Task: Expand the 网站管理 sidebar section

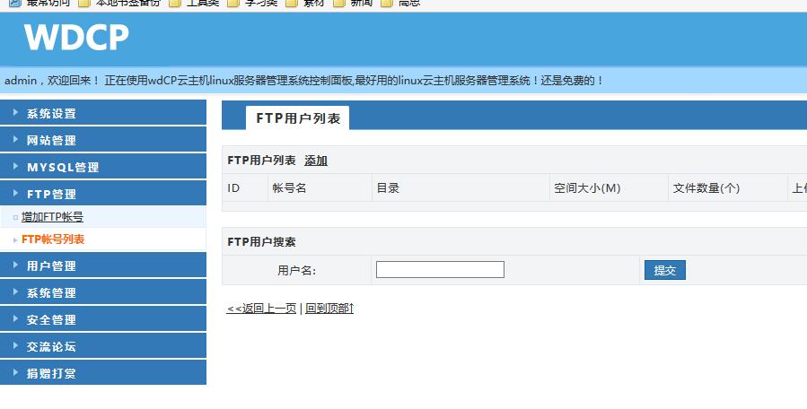Action: [103, 139]
